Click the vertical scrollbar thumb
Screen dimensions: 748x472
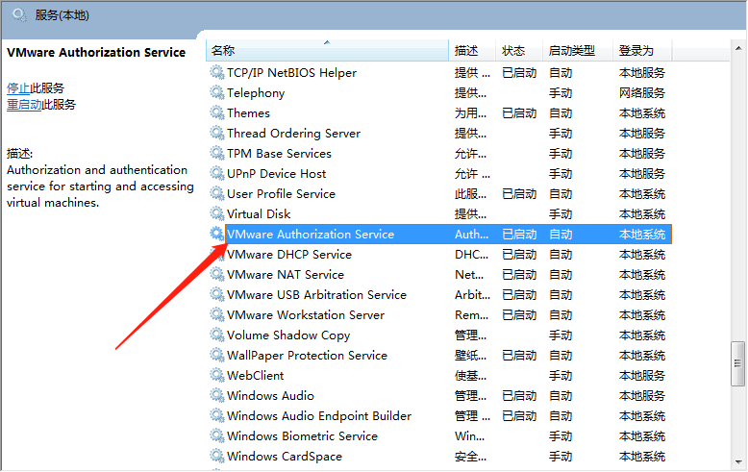click(738, 363)
